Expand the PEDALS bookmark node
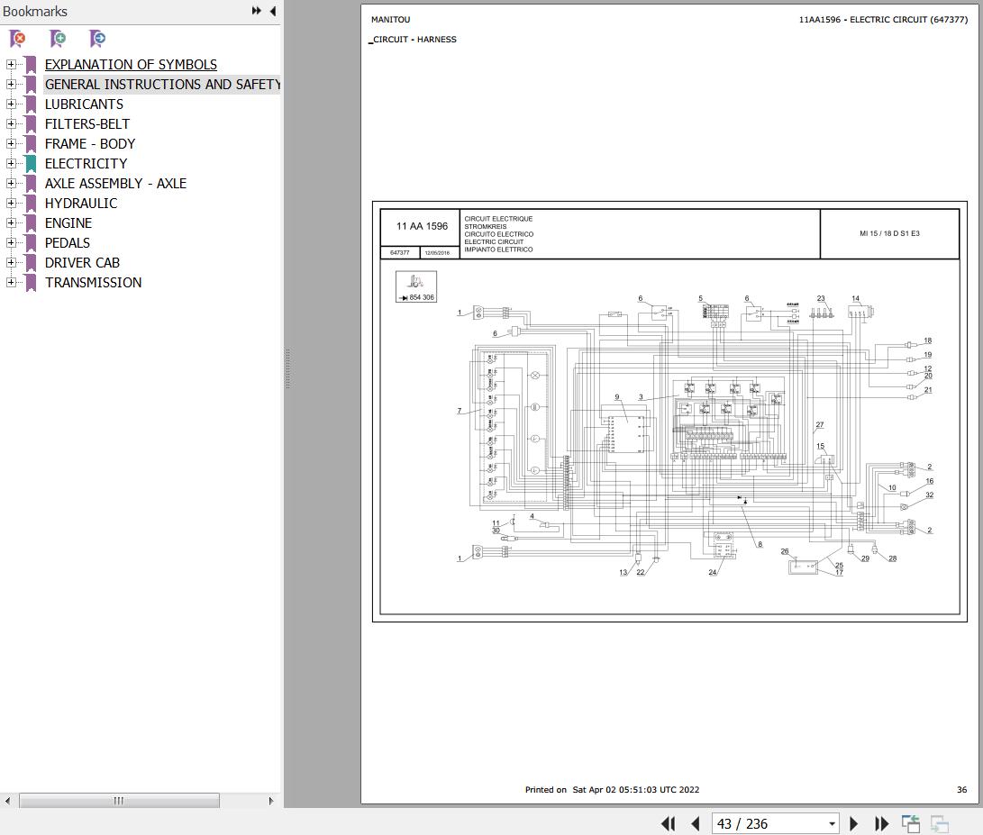The width and height of the screenshot is (983, 835). [x=11, y=242]
